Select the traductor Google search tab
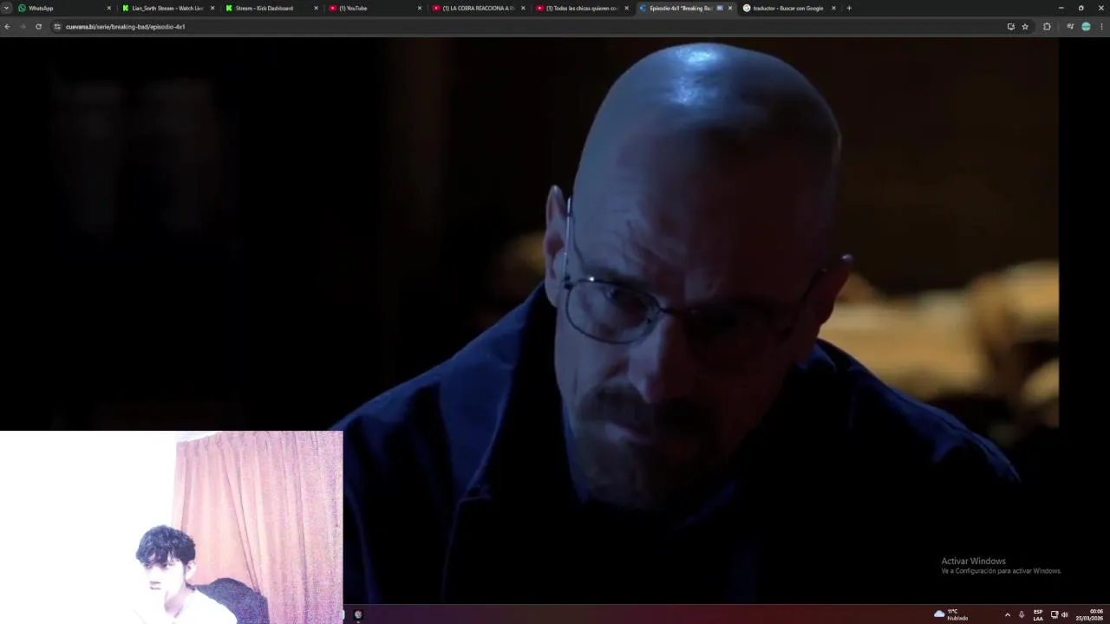1110x624 pixels. [x=789, y=8]
